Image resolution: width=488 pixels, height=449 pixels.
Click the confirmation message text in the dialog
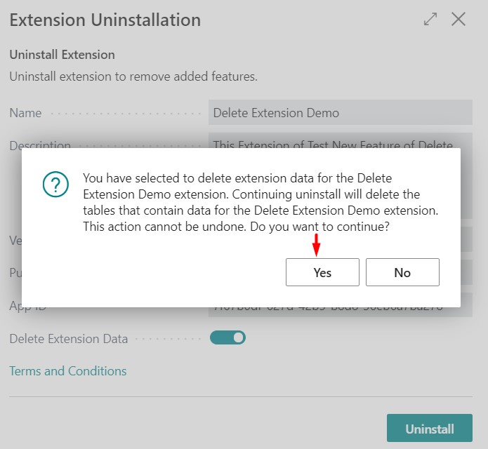261,203
